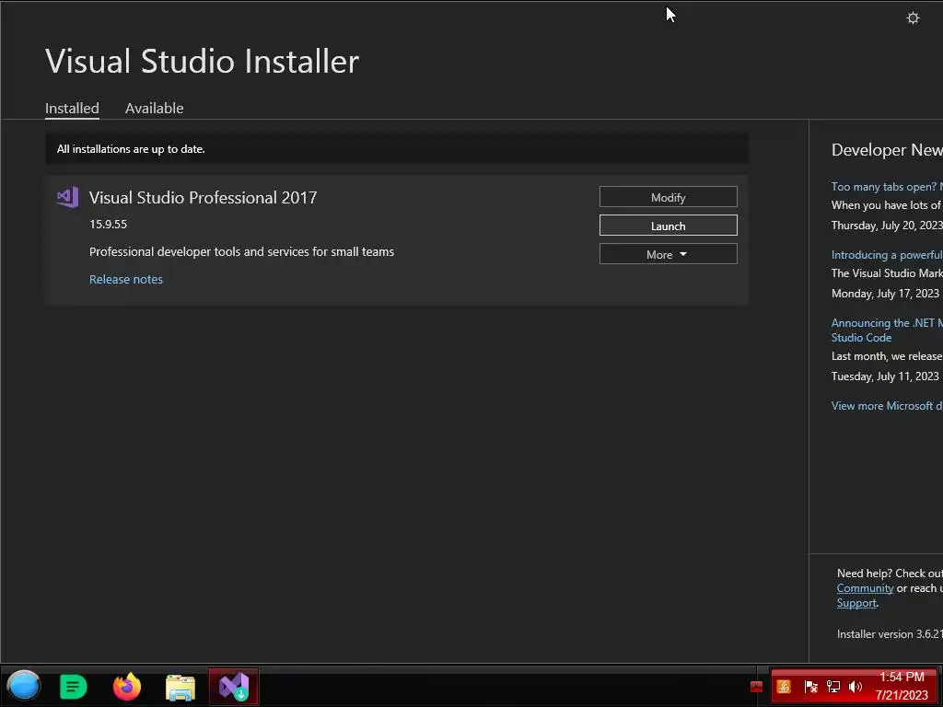Click the 'Visual Studio Professional 2017' title

[x=203, y=198]
